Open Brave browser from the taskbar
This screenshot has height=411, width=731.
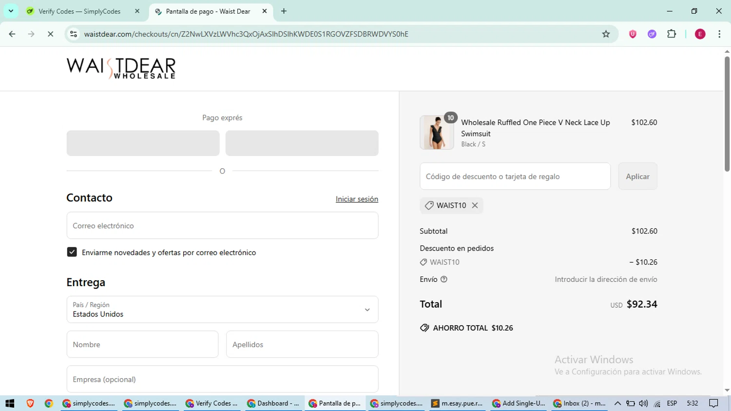[x=30, y=403]
